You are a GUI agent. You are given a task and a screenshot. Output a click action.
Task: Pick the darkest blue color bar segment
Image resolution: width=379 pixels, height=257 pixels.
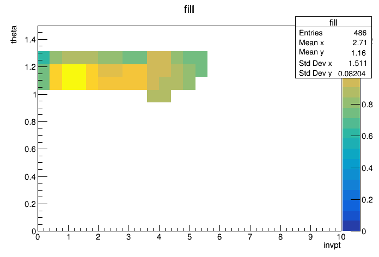coord(351,226)
